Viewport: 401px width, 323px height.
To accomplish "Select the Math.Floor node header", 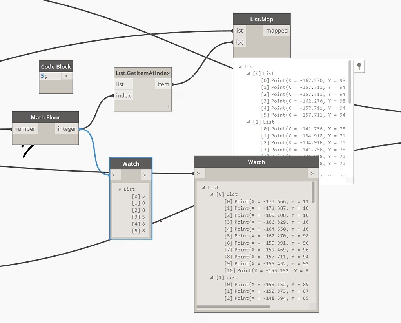I will (45, 117).
